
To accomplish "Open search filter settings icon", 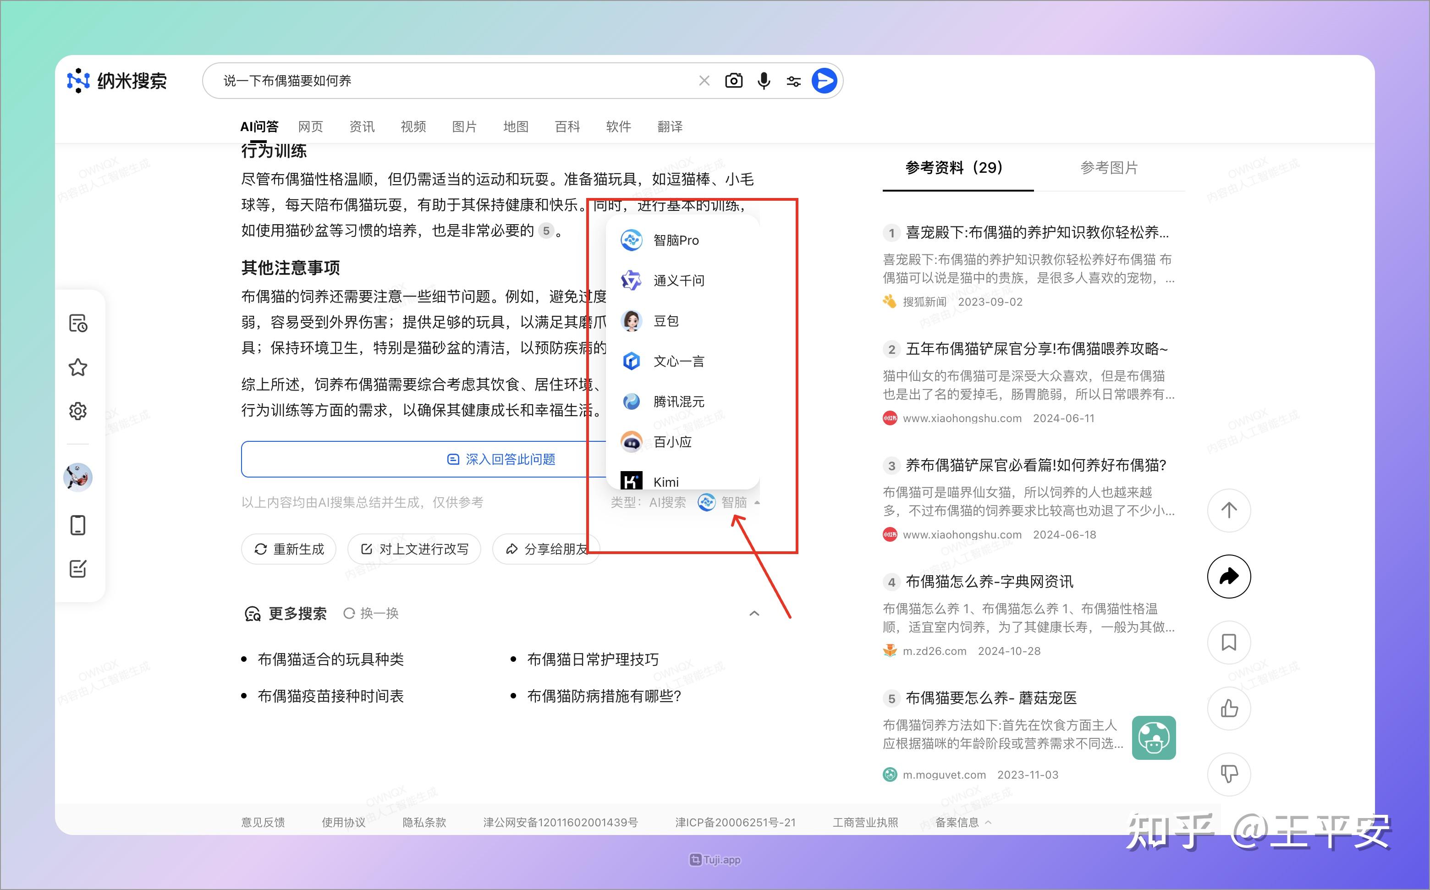I will pyautogui.click(x=793, y=81).
